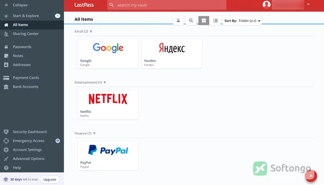Open the Netflix vault item

tap(108, 105)
